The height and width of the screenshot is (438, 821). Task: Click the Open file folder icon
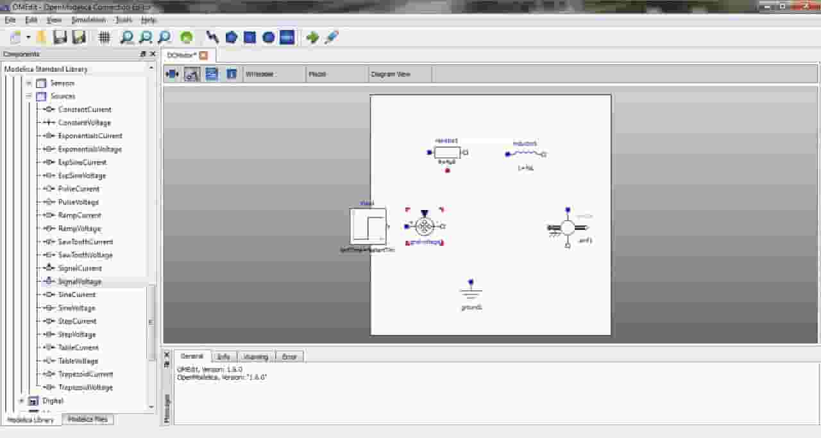click(42, 37)
